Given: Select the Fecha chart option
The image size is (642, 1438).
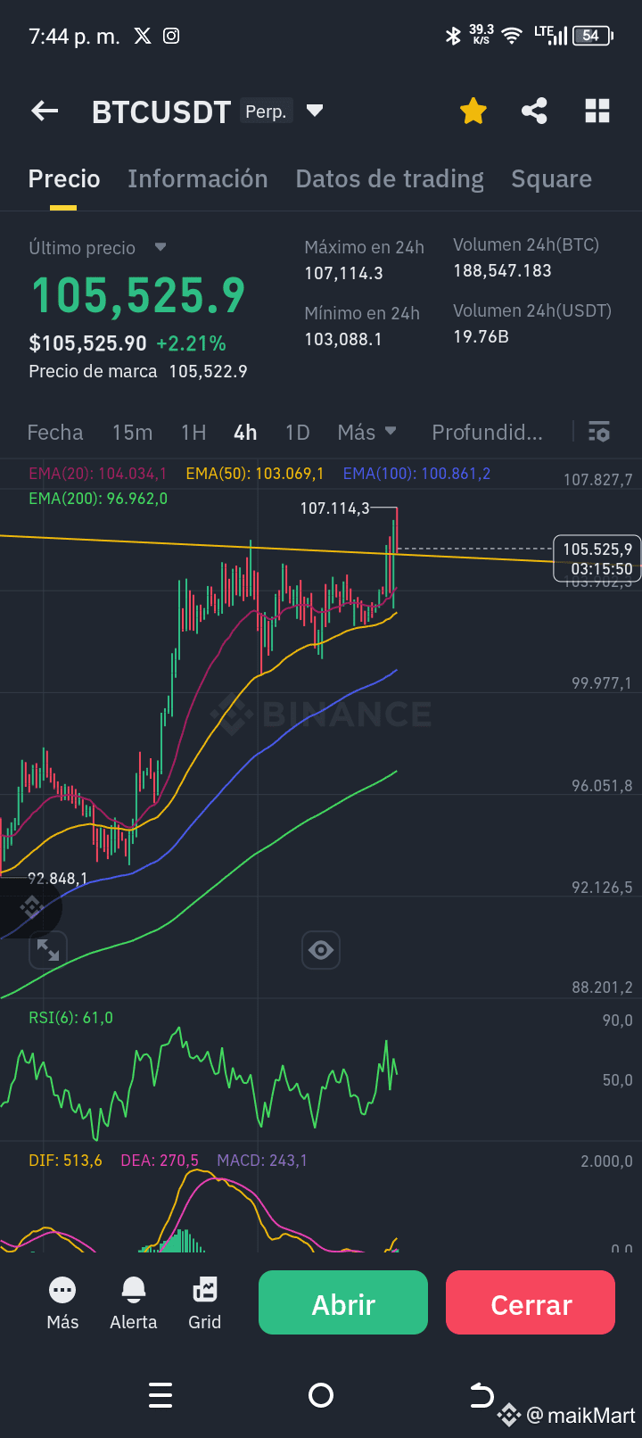Looking at the screenshot, I should tap(55, 433).
